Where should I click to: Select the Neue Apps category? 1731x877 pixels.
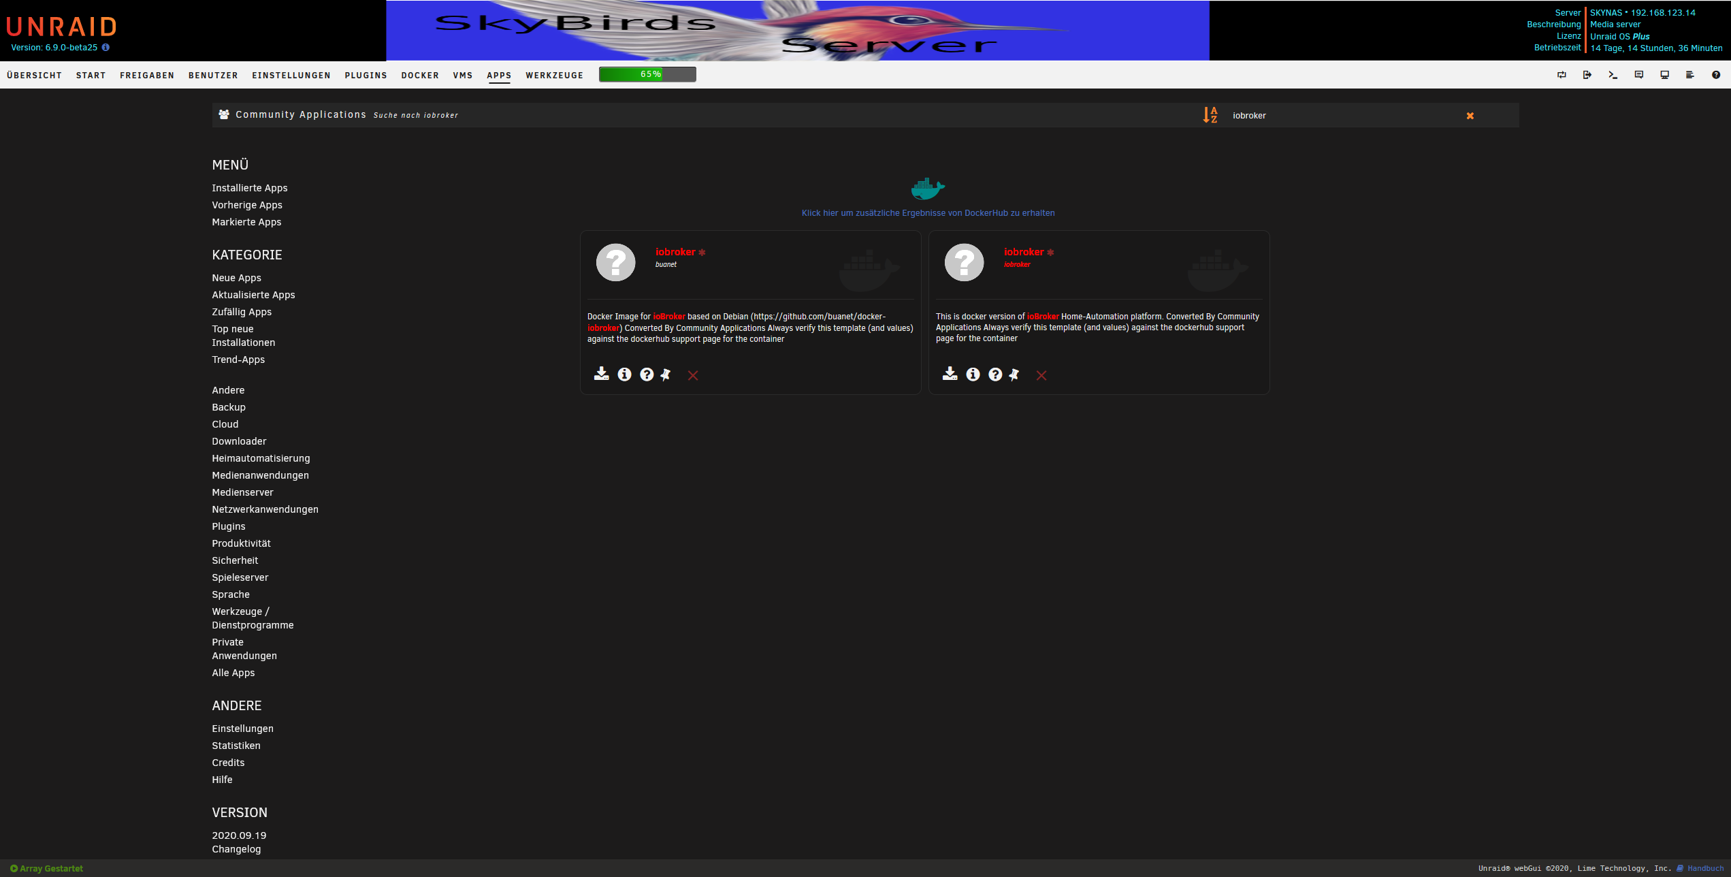pyautogui.click(x=236, y=278)
